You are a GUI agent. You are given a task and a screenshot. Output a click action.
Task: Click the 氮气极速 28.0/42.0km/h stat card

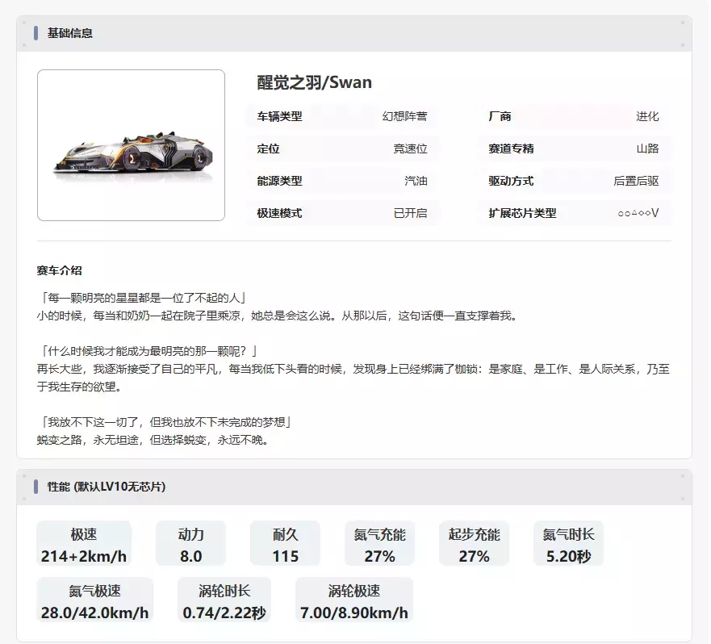94,600
